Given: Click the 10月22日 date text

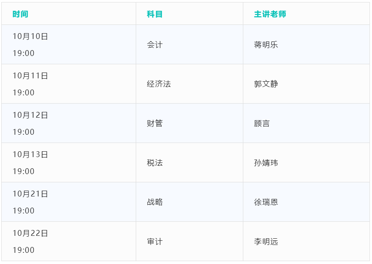Looking at the screenshot, I should tap(30, 233).
